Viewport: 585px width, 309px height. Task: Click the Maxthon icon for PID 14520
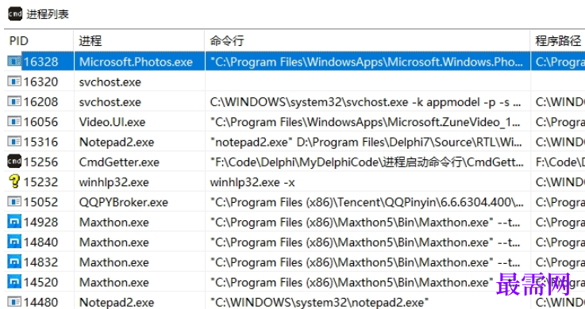(x=14, y=282)
